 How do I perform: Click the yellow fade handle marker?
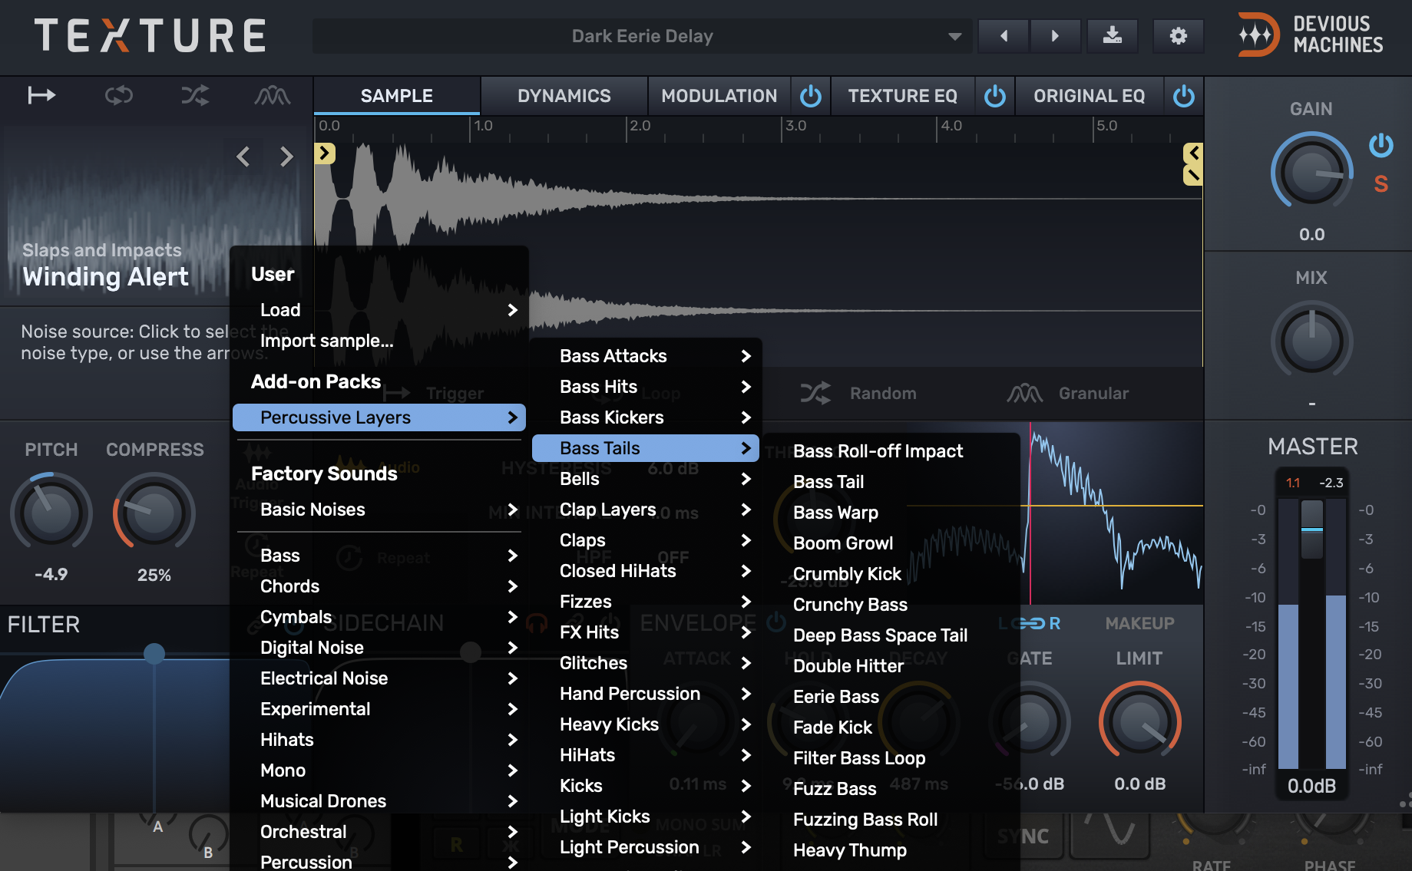point(1193,176)
